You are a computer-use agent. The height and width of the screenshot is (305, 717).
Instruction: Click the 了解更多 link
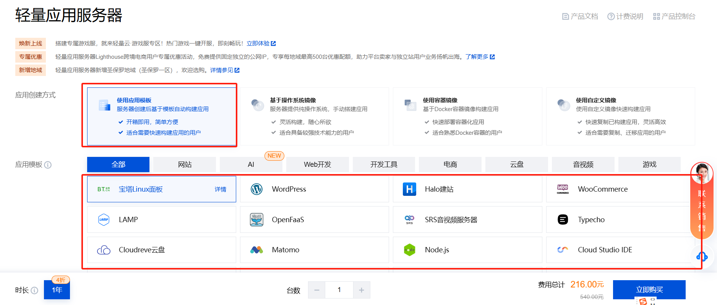point(480,57)
